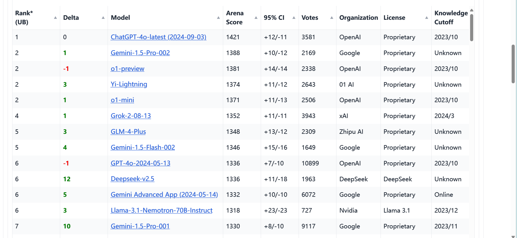Open Llama-3.1-Nemotron-70B-Instruct link
Image resolution: width=517 pixels, height=238 pixels.
point(162,210)
